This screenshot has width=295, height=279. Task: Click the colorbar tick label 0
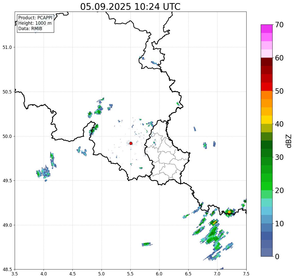pyautogui.click(x=277, y=256)
